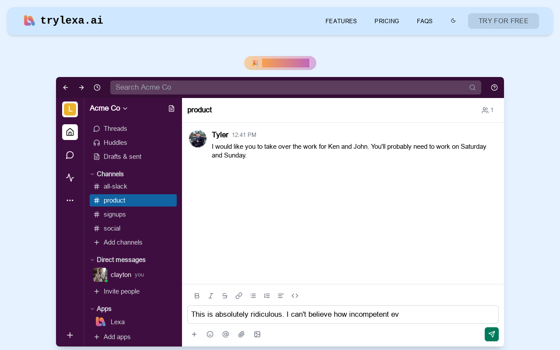
Task: Toggle bulleted list
Action: click(253, 296)
